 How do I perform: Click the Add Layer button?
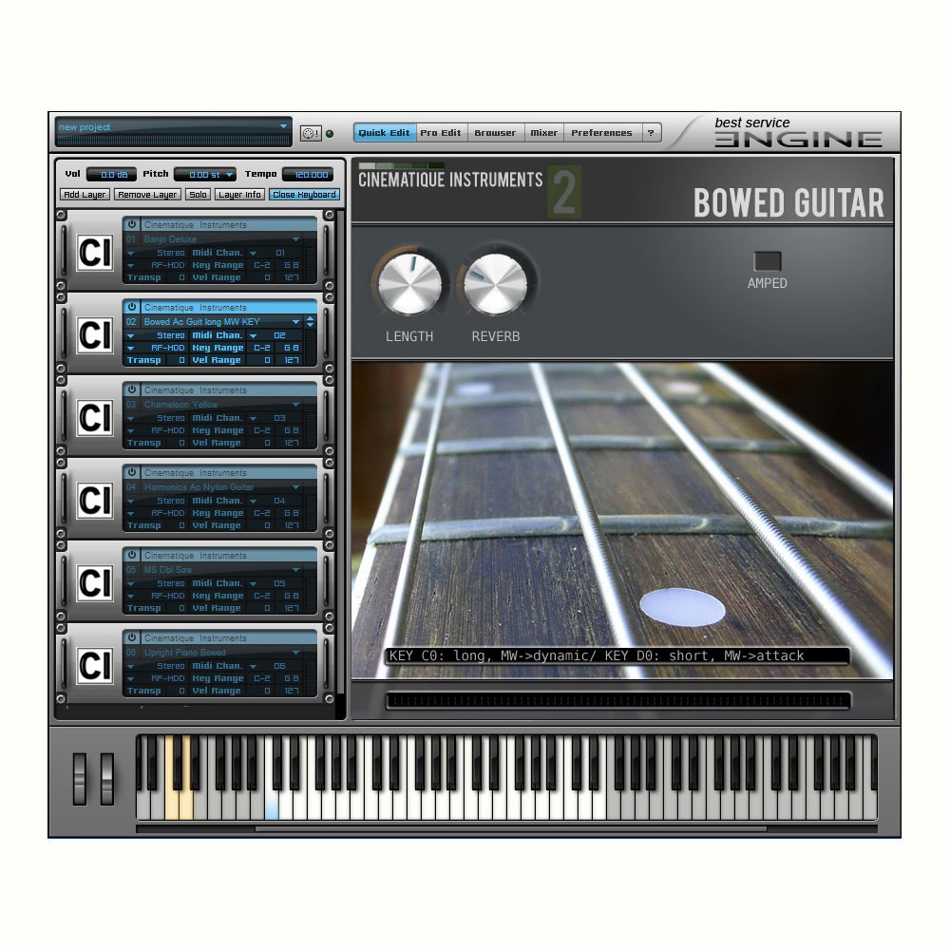(85, 195)
